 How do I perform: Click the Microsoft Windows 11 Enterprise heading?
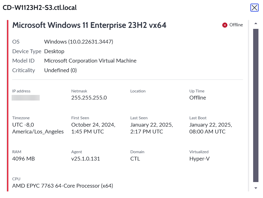click(89, 25)
